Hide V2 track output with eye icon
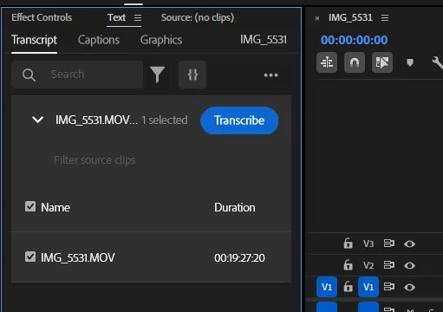The width and height of the screenshot is (443, 312). coord(409,265)
